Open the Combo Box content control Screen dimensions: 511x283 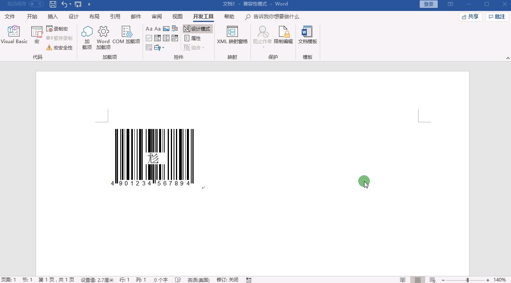click(x=157, y=38)
